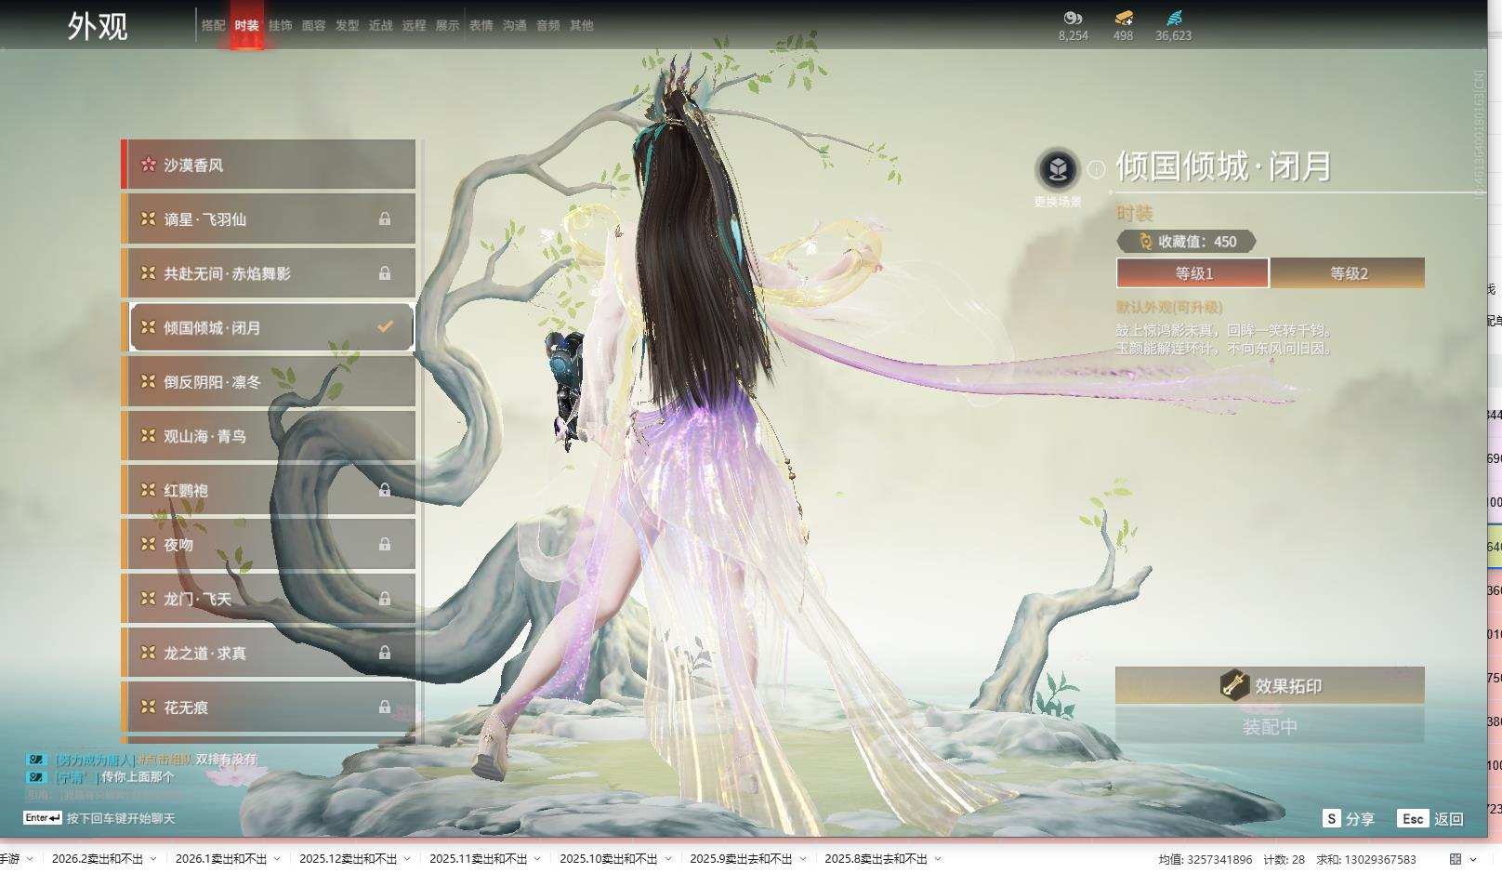Click the lock icon on 滴星·飞羽仙
1502x873 pixels.
coord(384,219)
